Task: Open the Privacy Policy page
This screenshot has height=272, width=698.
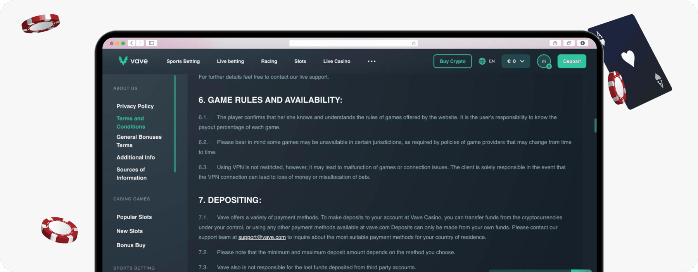Action: (x=135, y=106)
